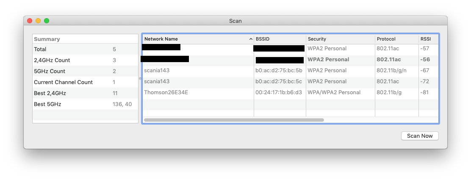Click the green zoom window button
This screenshot has height=180, width=471.
(47, 21)
